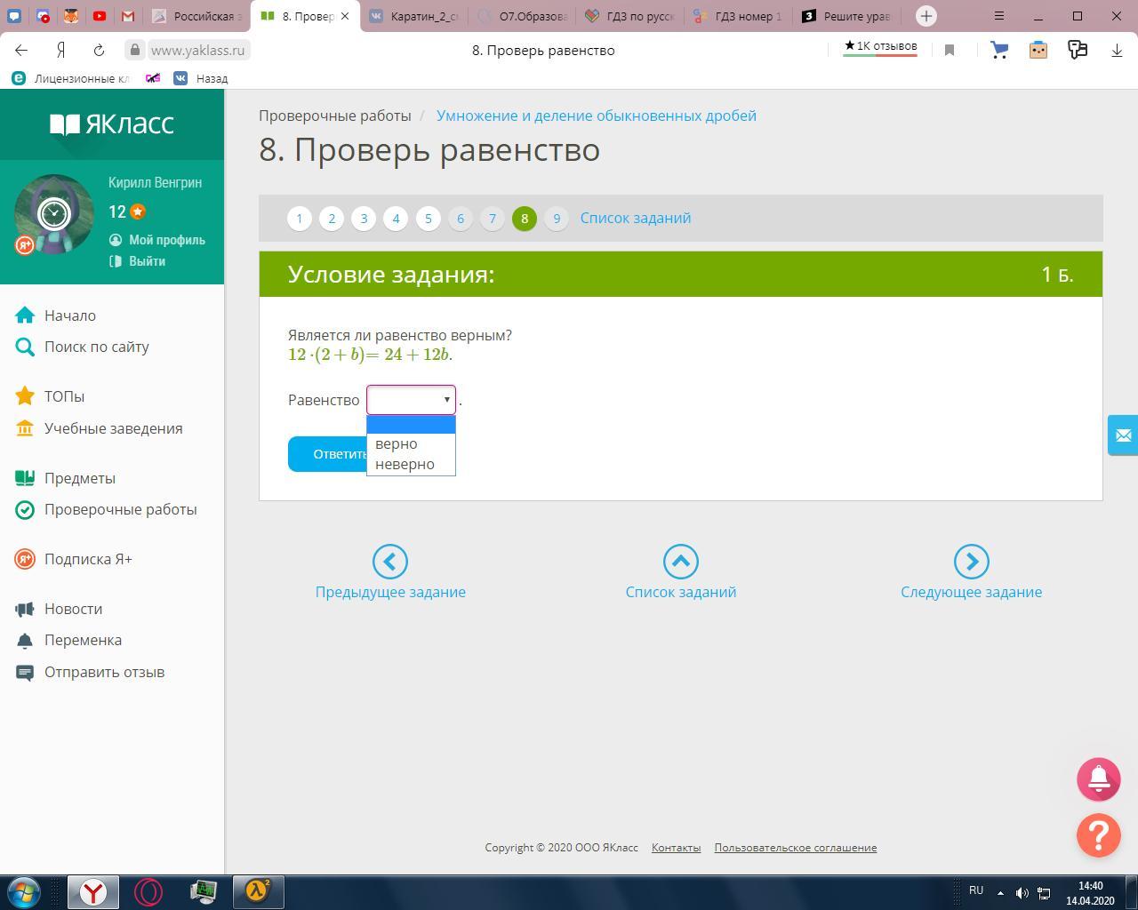Viewport: 1138px width, 910px height.
Task: Choose the blank option in dropdown
Action: 411,425
